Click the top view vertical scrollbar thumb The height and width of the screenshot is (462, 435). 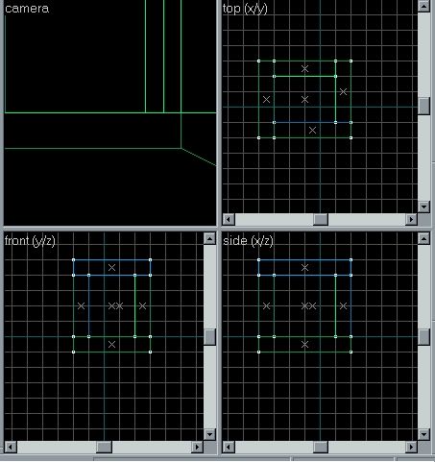(423, 107)
